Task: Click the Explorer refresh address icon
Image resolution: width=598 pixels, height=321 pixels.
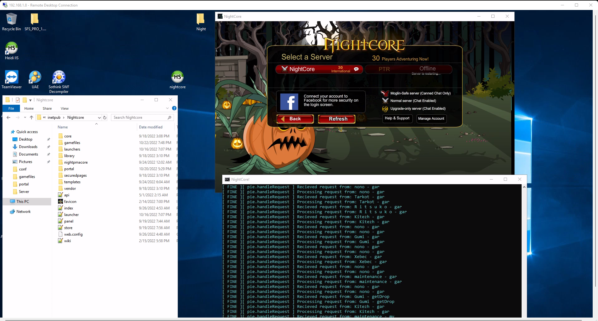Action: tap(105, 117)
